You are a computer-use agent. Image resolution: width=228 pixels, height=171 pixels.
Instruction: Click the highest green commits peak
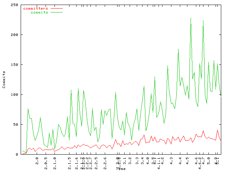191,18
